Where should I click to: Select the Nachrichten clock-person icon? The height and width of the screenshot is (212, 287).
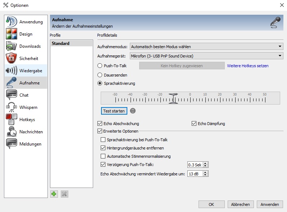[x=12, y=132]
